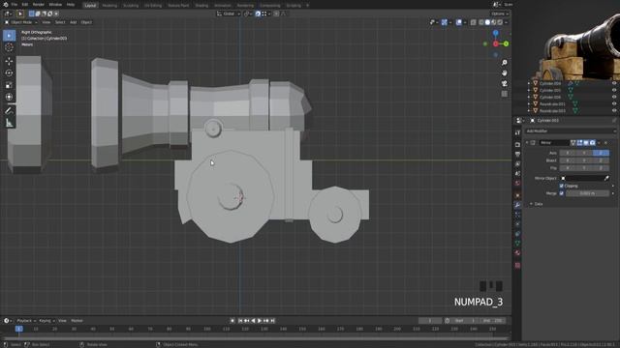Screen dimensions: 620x348
Task: Hide Roundcube.003 with eye icon
Action: pyautogui.click(x=614, y=111)
